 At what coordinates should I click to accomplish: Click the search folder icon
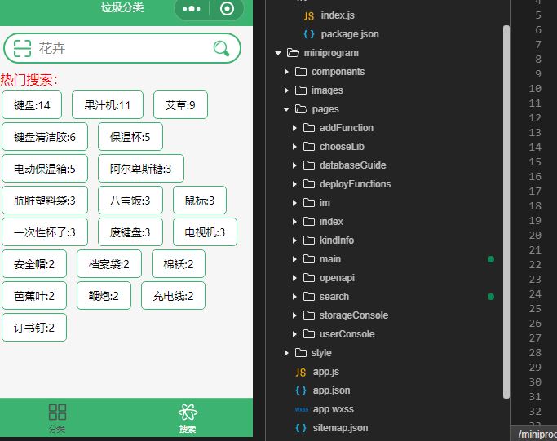tap(309, 297)
